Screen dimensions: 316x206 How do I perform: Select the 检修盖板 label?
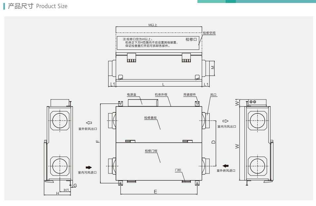tap(150, 118)
